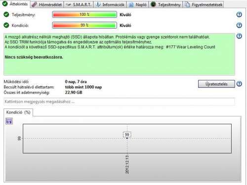The width and height of the screenshot is (247, 185).
Task: Click the 'több mint 1000 nap' value
Action: click(83, 87)
